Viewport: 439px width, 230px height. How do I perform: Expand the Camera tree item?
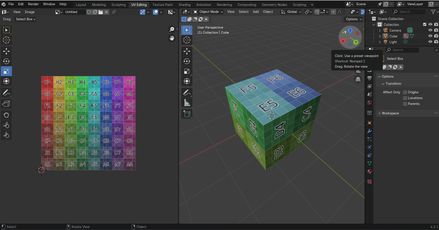[x=380, y=30]
